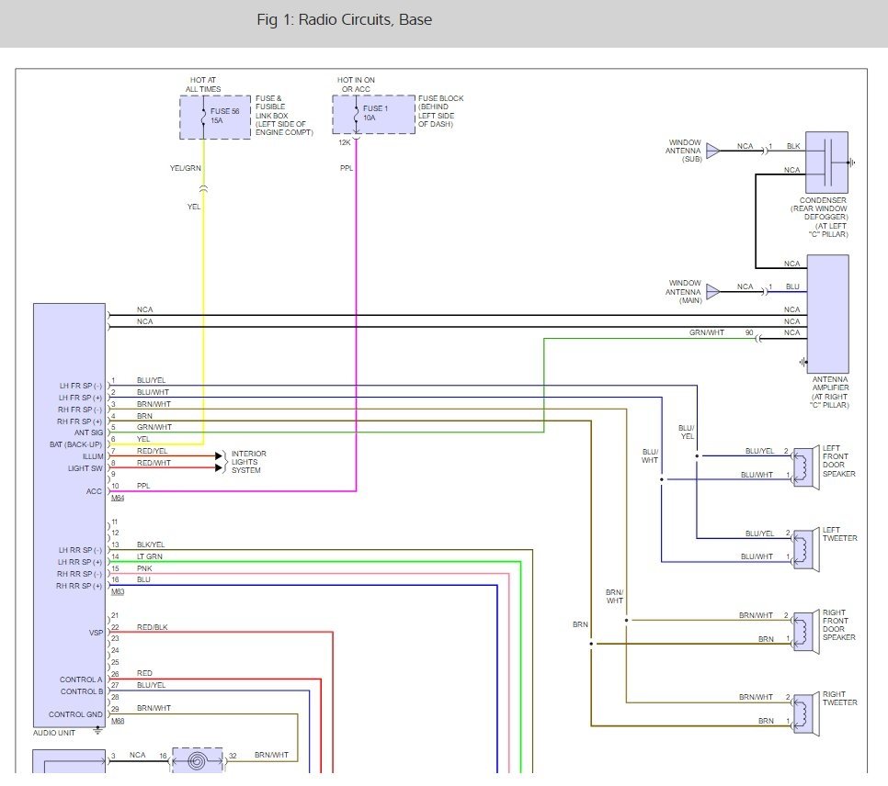Screen dimensions: 888x786
Task: Click the 'LH RR SP (-)' pin label
Action: 80,550
